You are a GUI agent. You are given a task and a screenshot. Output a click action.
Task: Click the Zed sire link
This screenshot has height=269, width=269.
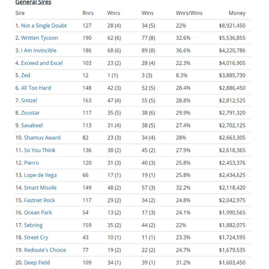coord(26,75)
